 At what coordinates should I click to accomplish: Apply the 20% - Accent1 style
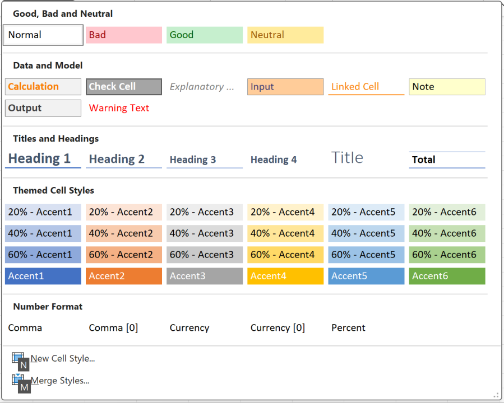point(43,212)
